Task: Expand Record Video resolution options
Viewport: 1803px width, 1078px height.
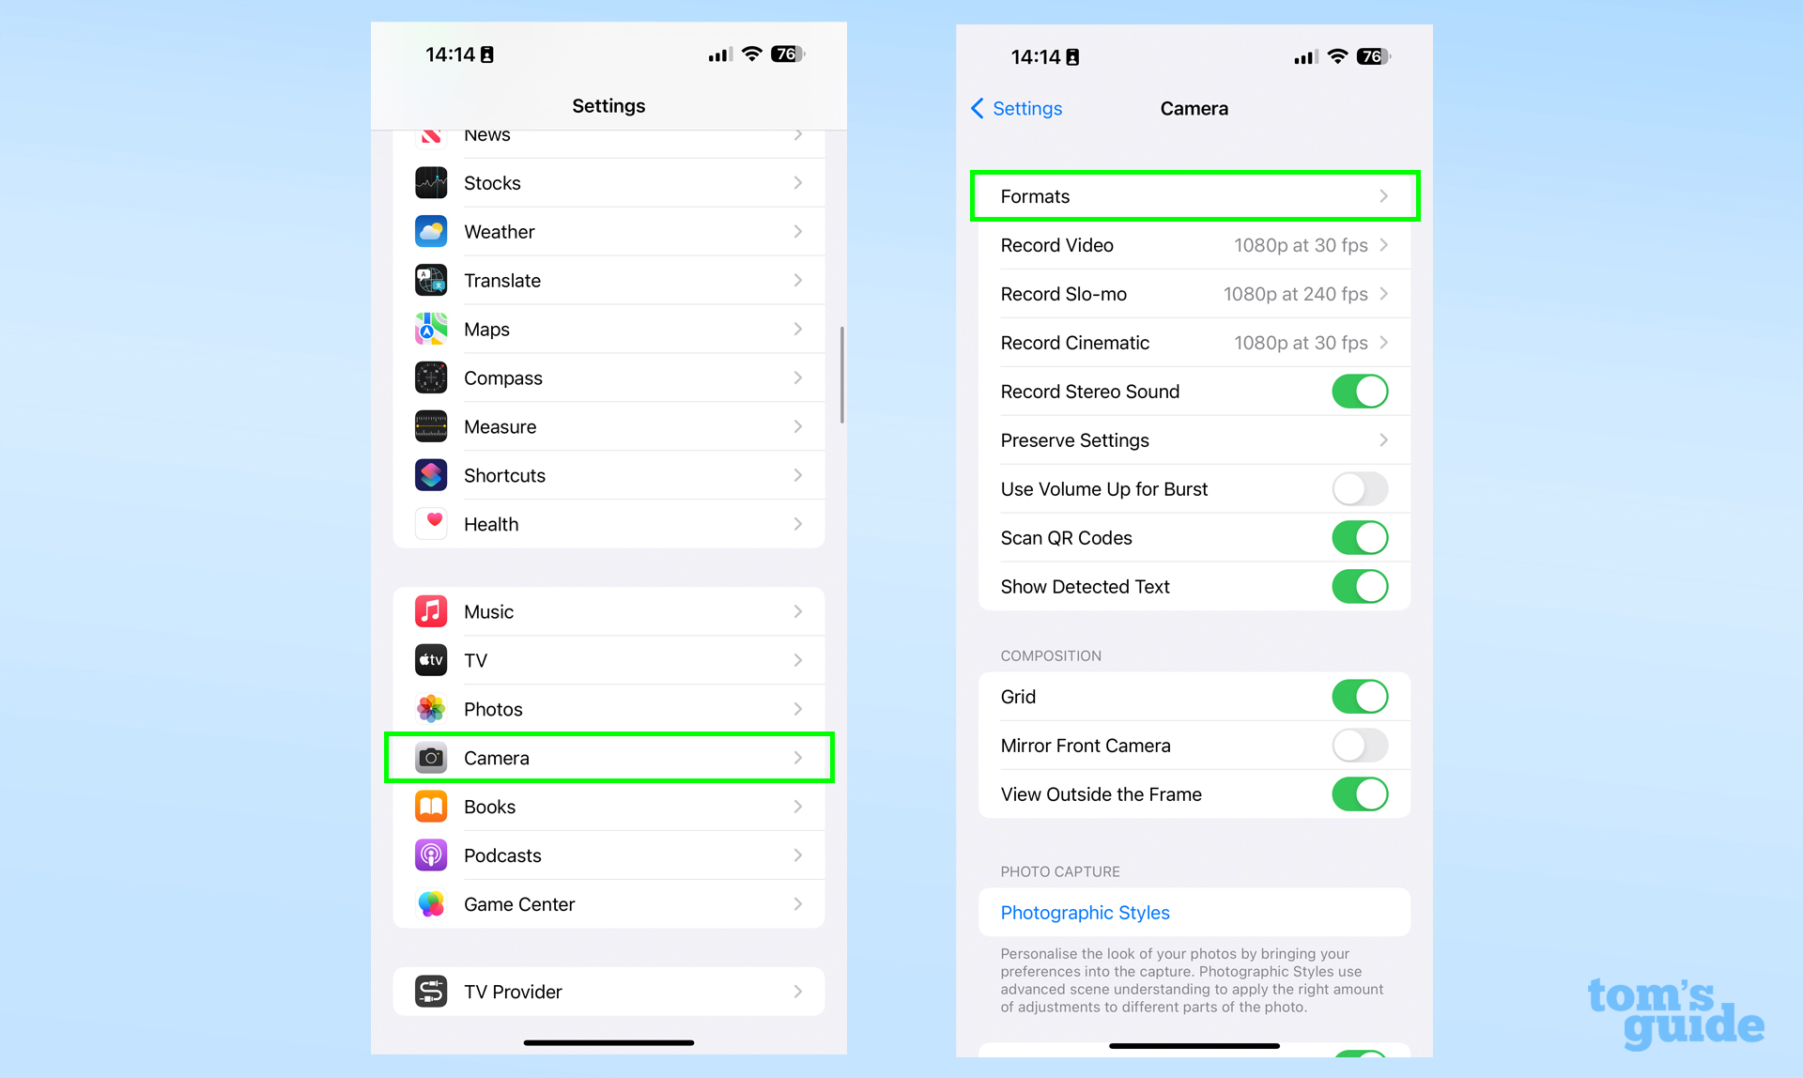Action: point(1194,245)
